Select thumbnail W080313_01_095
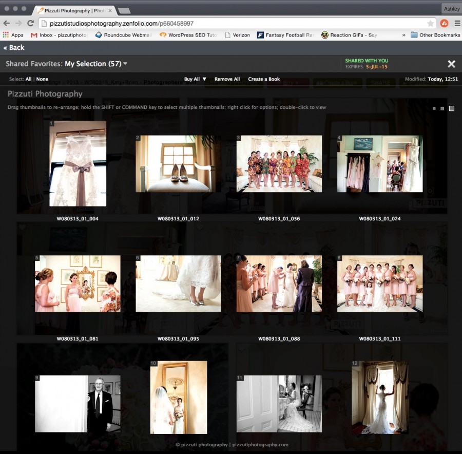Image resolution: width=462 pixels, height=454 pixels. 178,283
